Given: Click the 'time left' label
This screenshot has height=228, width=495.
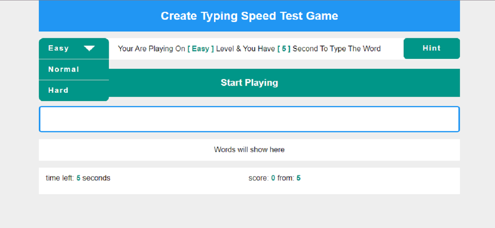Looking at the screenshot, I should pyautogui.click(x=60, y=178).
